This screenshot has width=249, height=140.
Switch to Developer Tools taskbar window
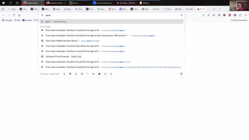[56, 3]
